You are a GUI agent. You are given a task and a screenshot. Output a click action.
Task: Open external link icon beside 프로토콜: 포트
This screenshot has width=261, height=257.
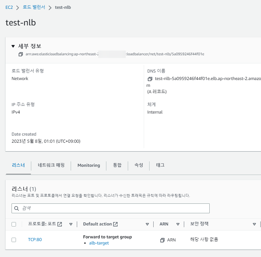[x=60, y=224]
